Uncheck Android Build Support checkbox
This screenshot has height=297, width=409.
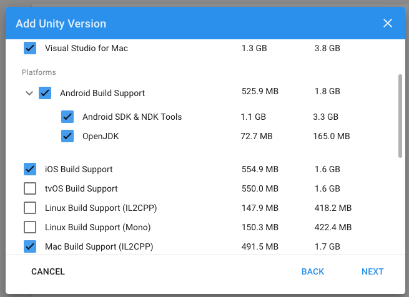[45, 93]
